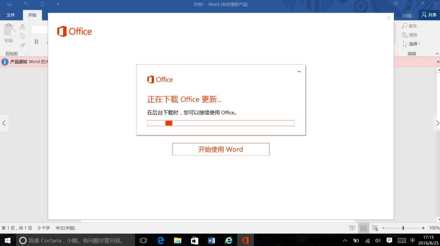Toggle Bold formatting in the ribbon
The width and height of the screenshot is (440, 246).
tap(36, 42)
